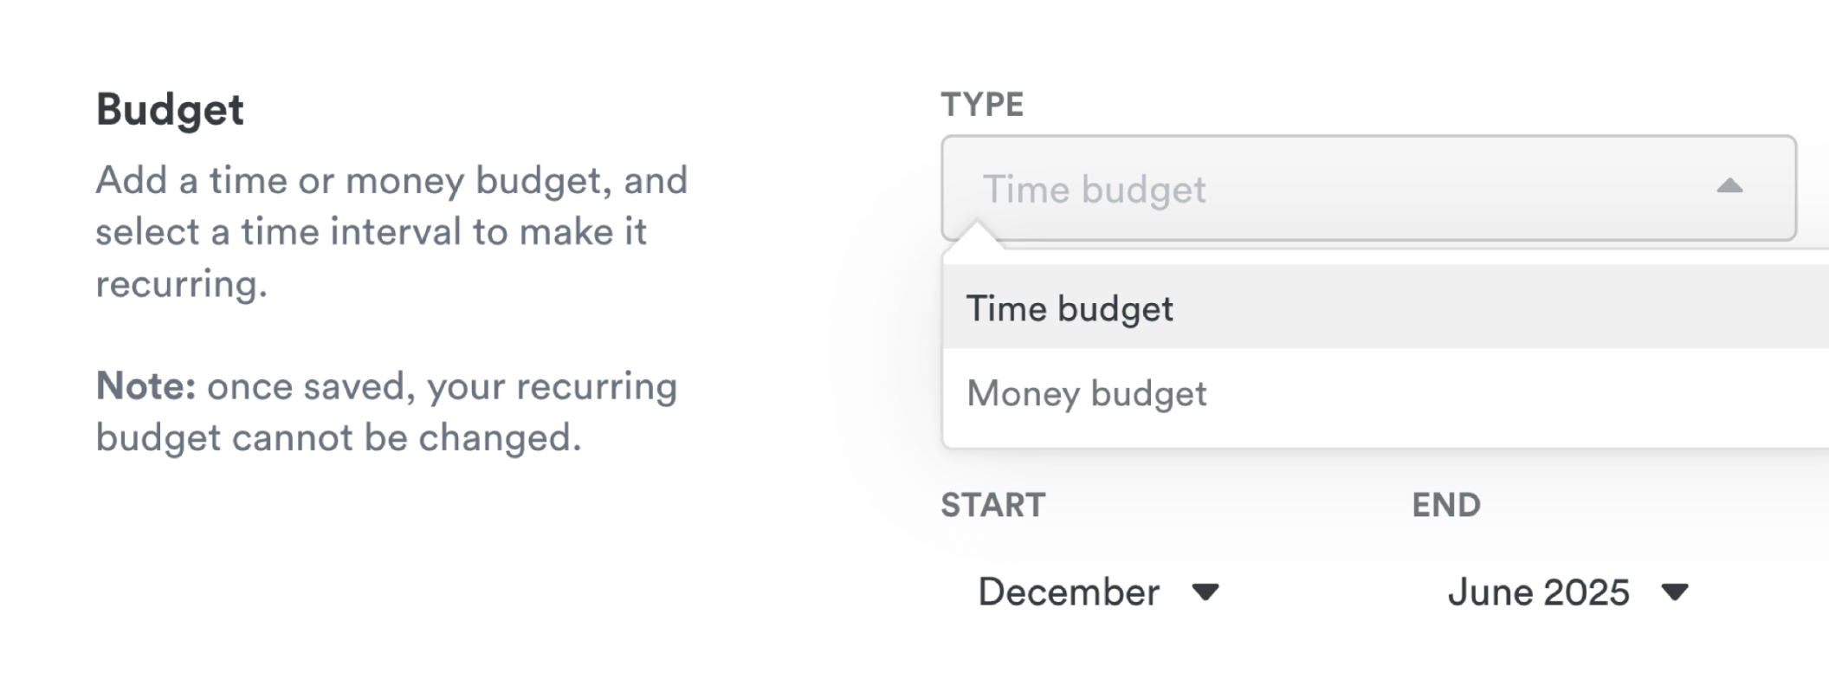Click the 'once saved, your recurring' text
Viewport: 1829px width, 679px height.
(442, 386)
